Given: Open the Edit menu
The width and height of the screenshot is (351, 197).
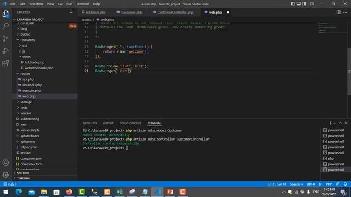Looking at the screenshot, I should click(x=22, y=4).
